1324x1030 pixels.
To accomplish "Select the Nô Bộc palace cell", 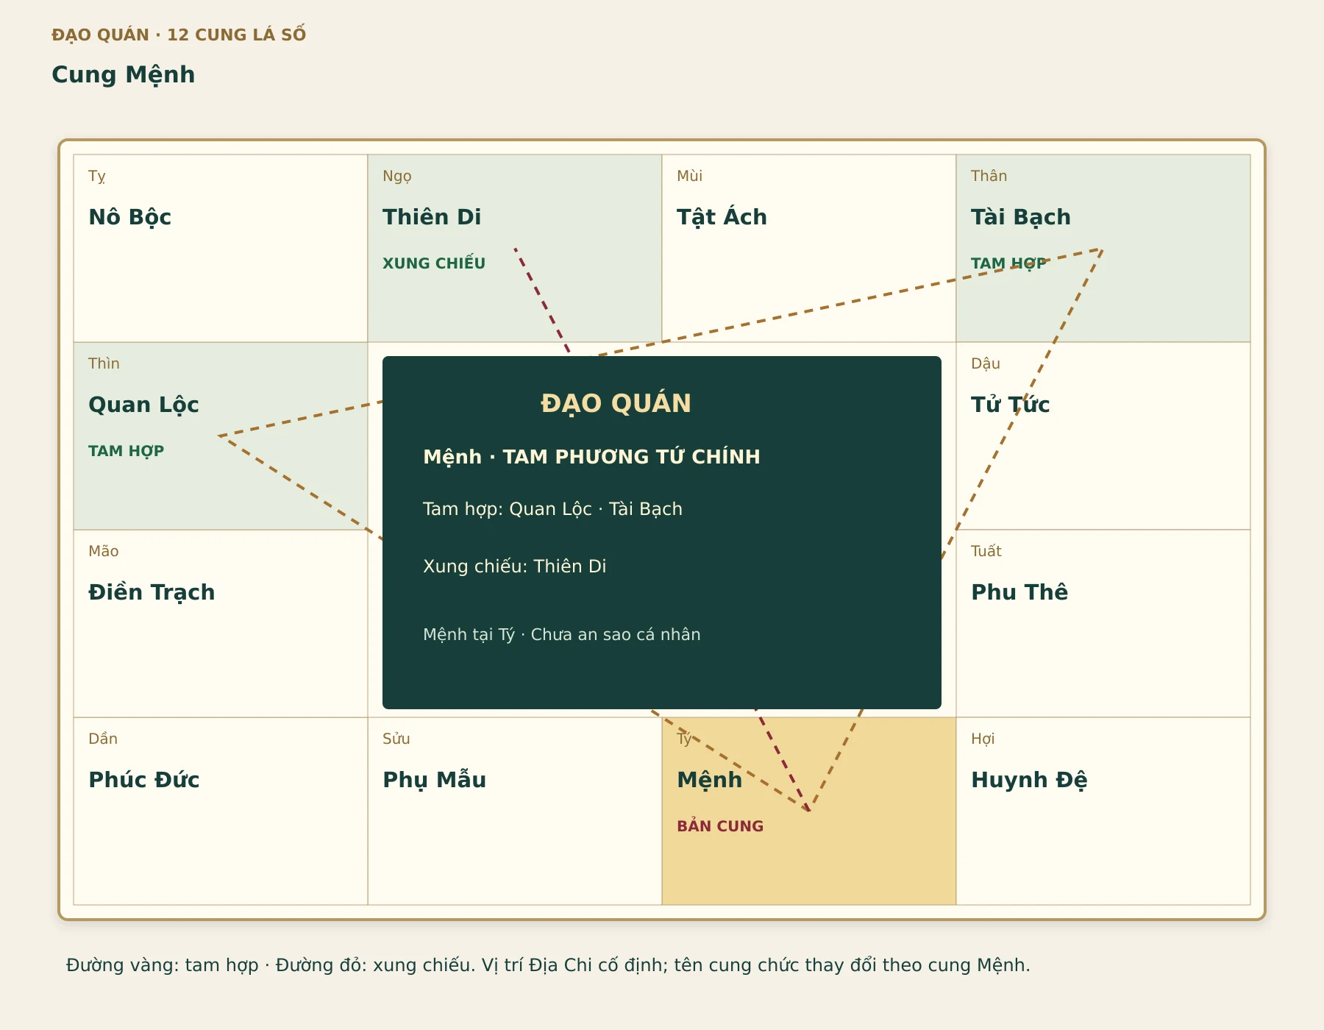I will click(x=221, y=248).
